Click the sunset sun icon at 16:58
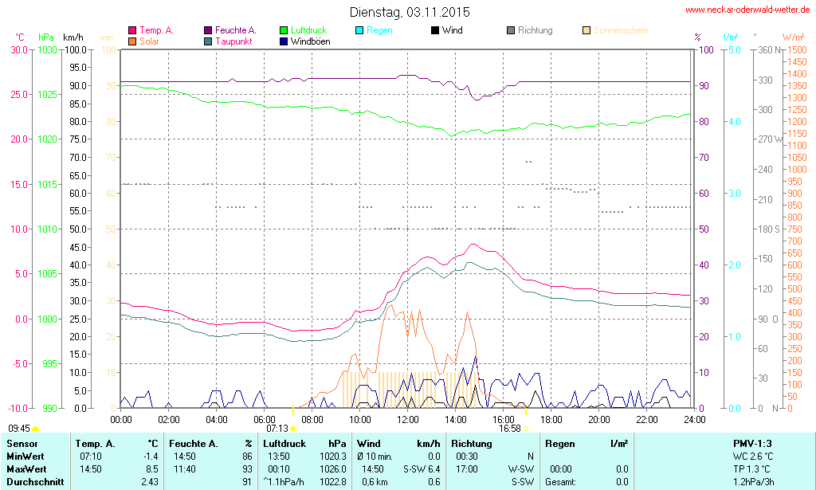Screen dimensions: 816x490 526,429
